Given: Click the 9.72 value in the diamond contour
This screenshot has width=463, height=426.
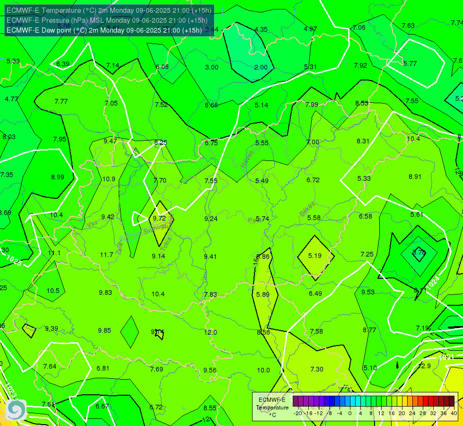Looking at the screenshot, I should (x=159, y=219).
